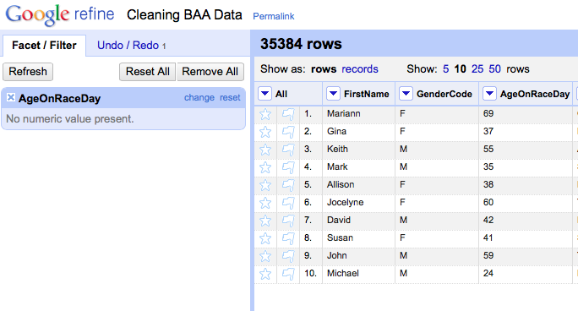Click the Remove All button

210,72
